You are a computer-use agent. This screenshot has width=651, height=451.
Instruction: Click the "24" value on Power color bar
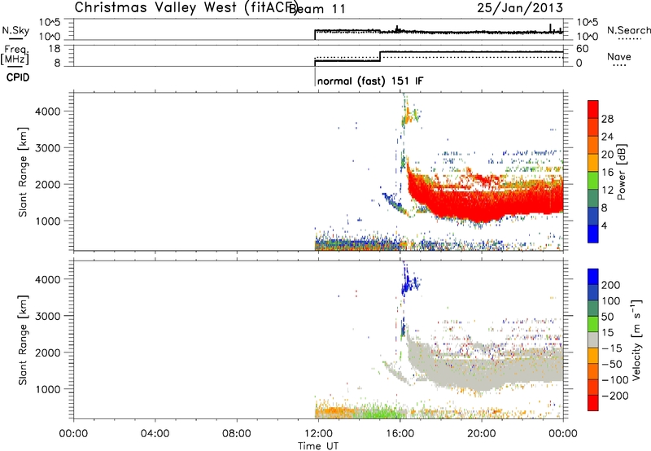(x=607, y=137)
